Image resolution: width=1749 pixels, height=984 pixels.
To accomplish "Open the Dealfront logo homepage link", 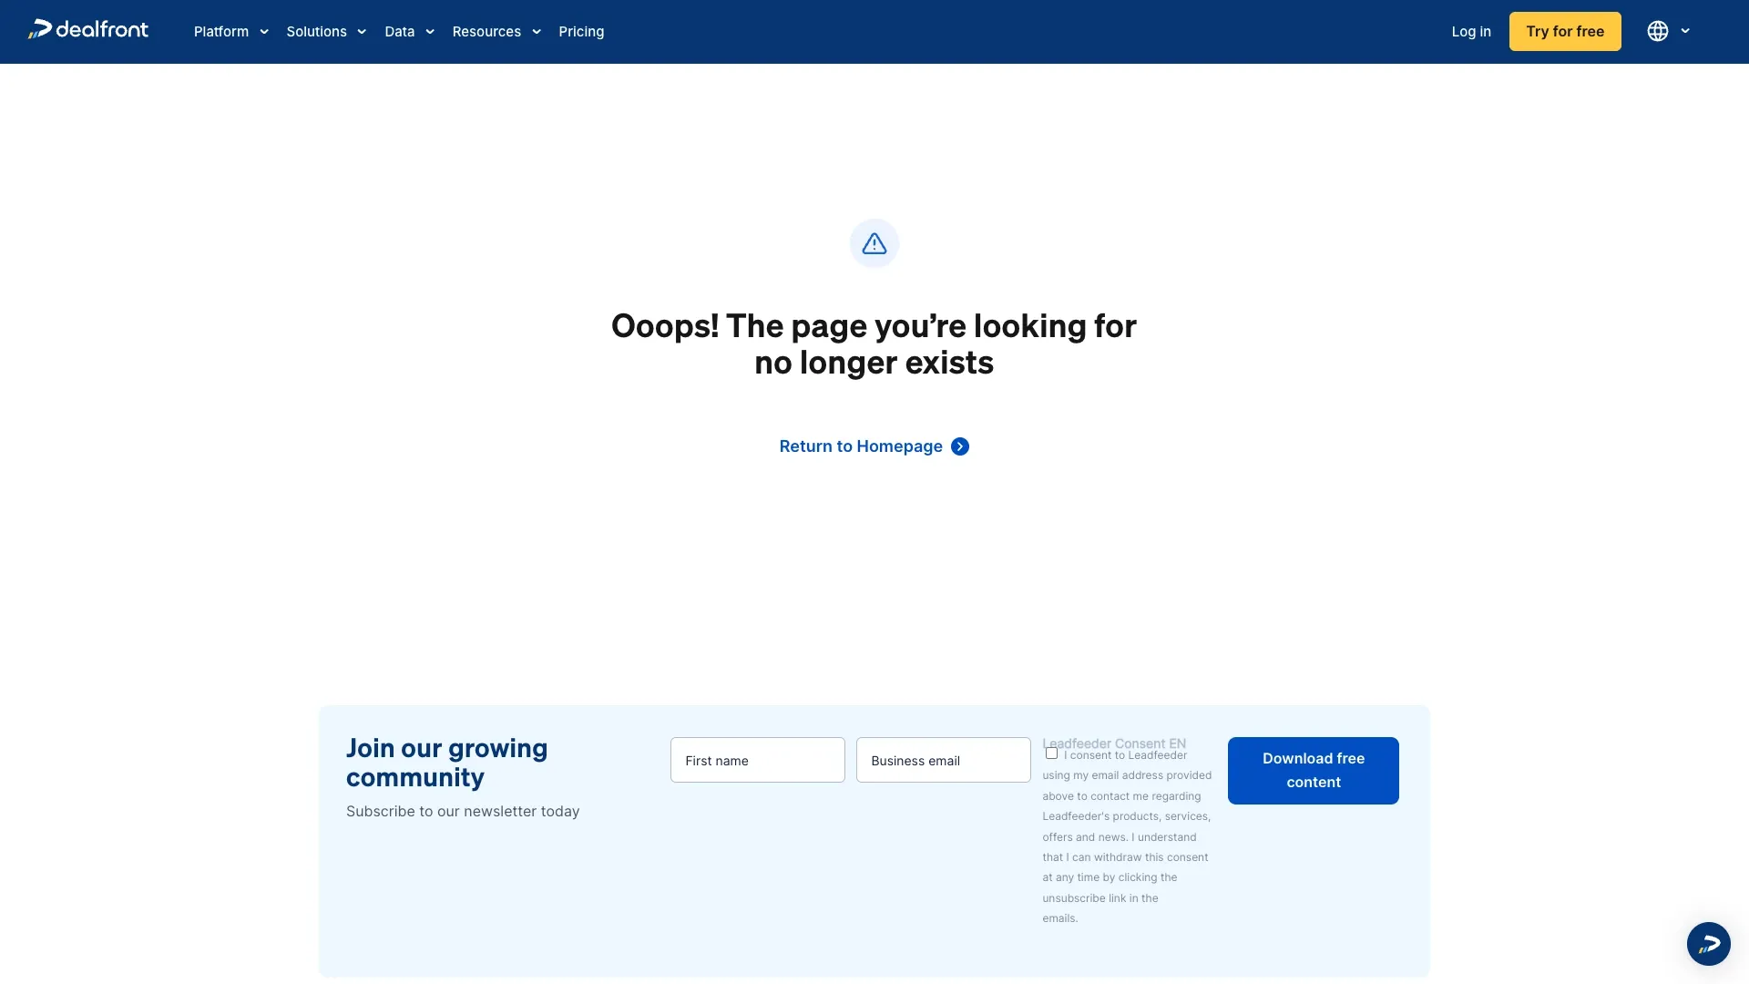I will 88,30.
